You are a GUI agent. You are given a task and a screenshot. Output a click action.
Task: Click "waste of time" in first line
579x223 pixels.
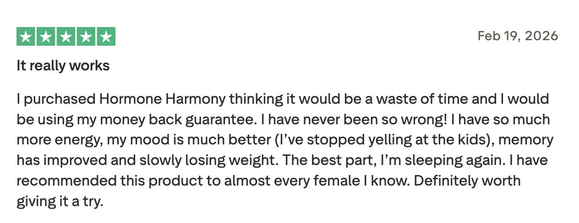pos(420,99)
